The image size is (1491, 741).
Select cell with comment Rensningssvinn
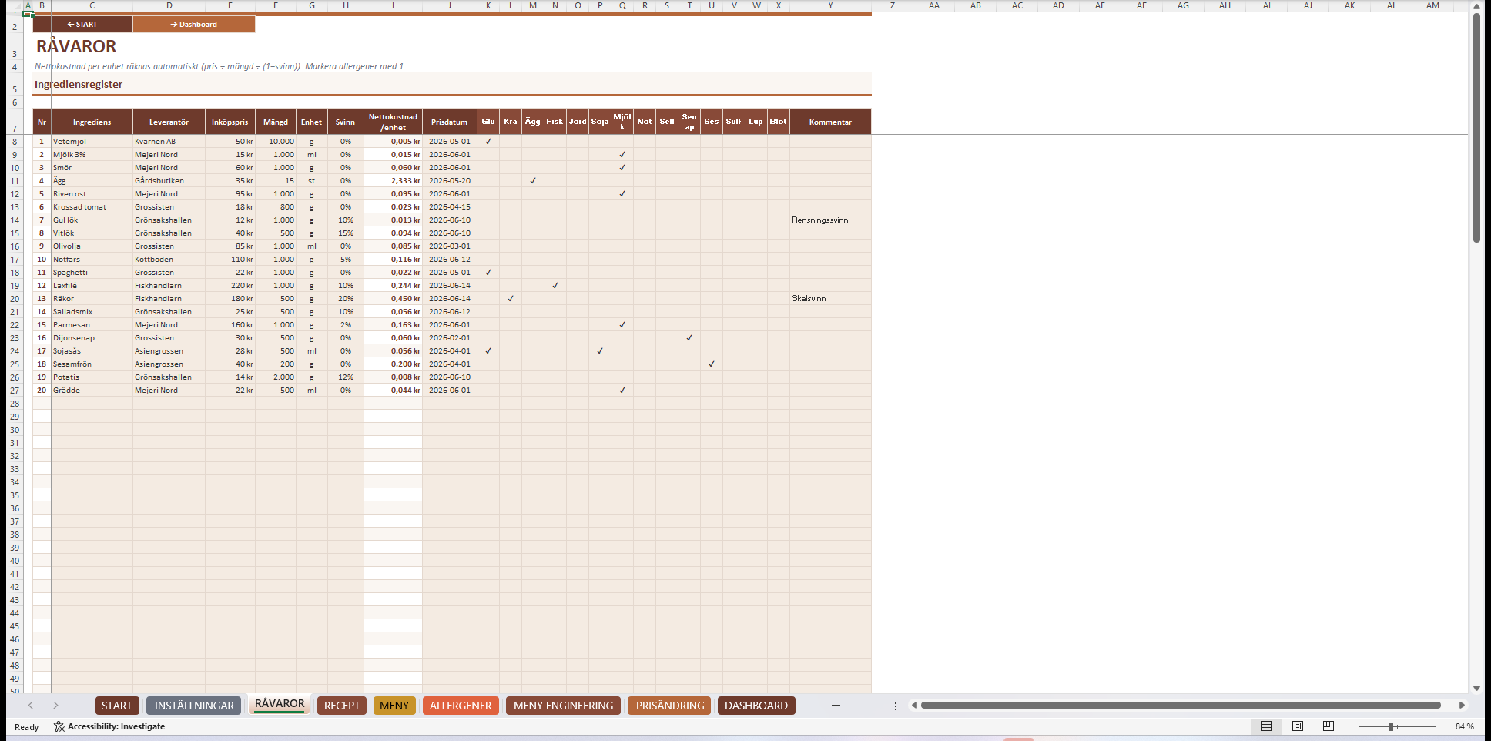830,220
